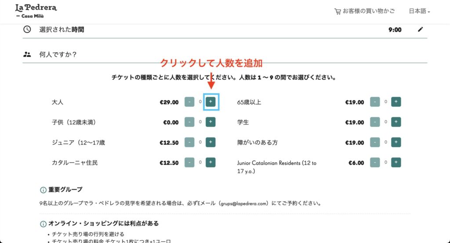Click the info icon beside オンライン・ショッピングには利点がある
The image size is (450, 243).
tap(43, 223)
